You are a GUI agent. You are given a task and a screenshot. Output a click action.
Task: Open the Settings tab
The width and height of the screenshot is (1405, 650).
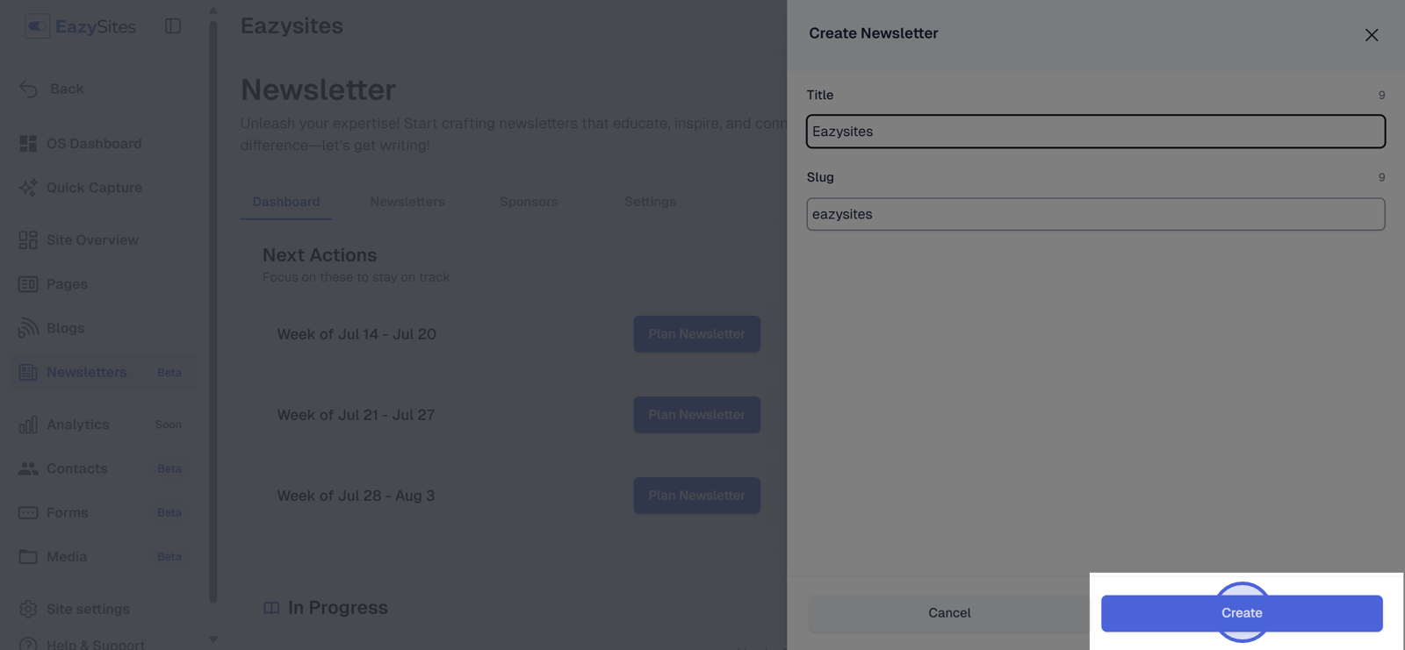click(650, 202)
